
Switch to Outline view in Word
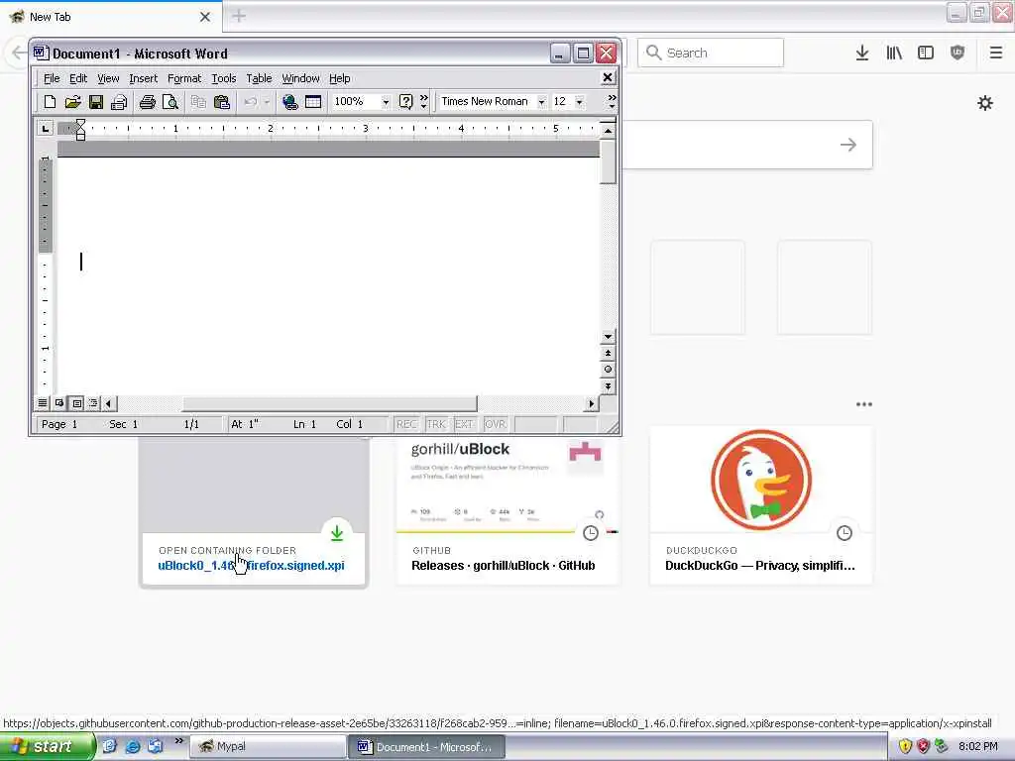93,403
